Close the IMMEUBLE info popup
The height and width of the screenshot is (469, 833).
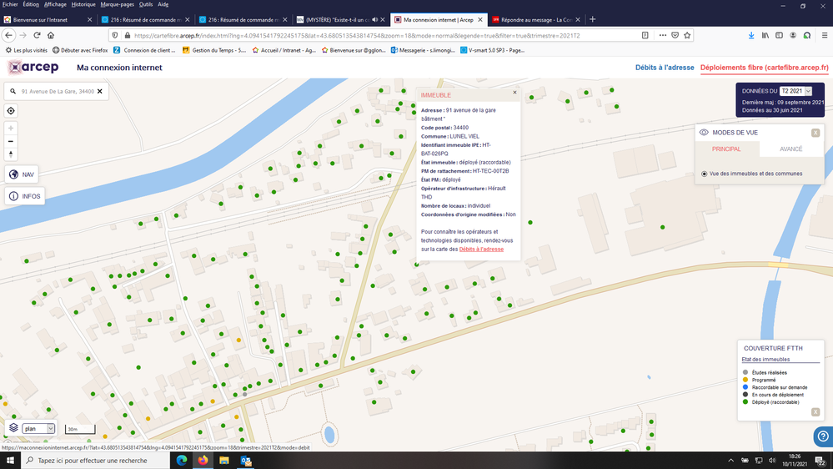[514, 93]
